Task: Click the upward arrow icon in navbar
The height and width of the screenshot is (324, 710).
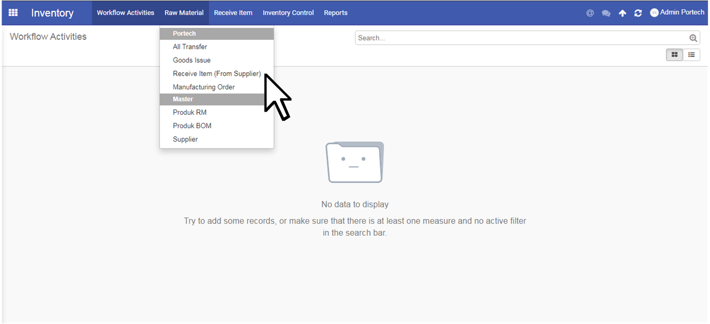Action: [x=622, y=13]
